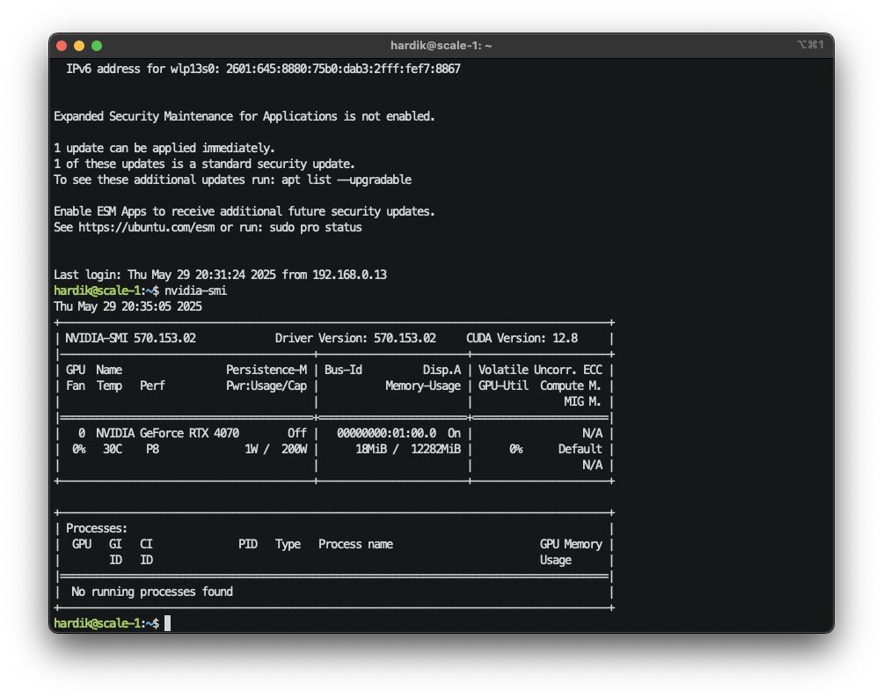Viewport: 883px width, 698px height.
Task: Click the line 'Expanded Security Maintenance for Applications is not enabled.'
Action: pyautogui.click(x=244, y=117)
